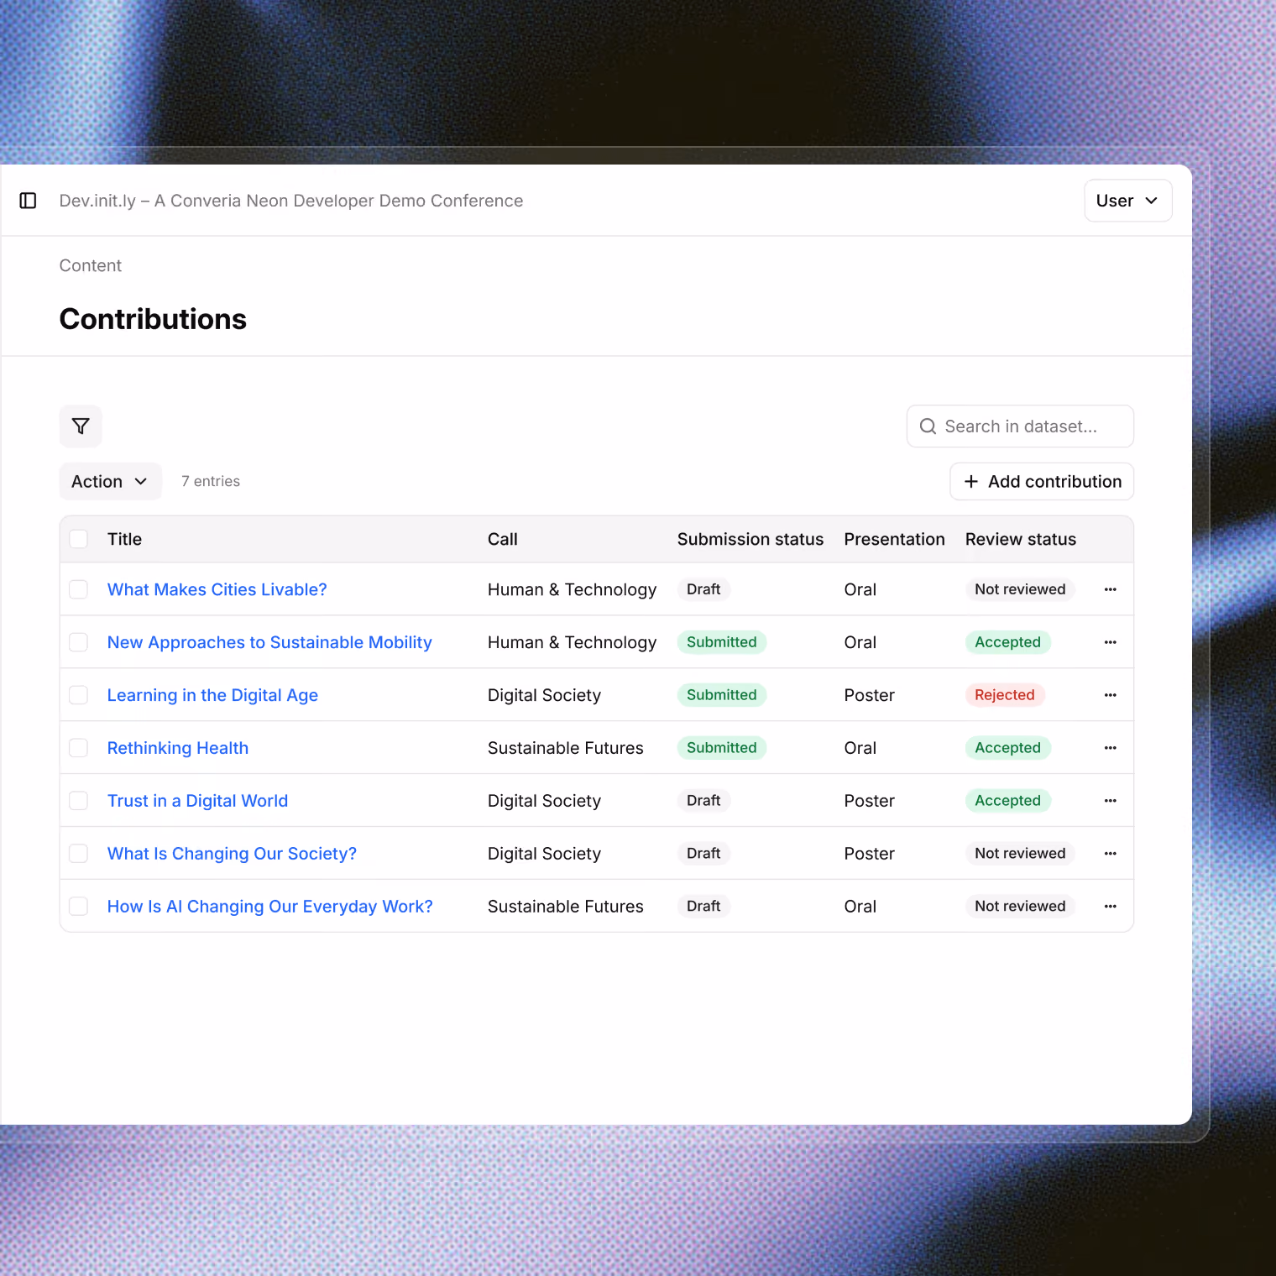Click Submitted badge in New Approaches row
Viewport: 1276px width, 1276px height.
coord(722,642)
